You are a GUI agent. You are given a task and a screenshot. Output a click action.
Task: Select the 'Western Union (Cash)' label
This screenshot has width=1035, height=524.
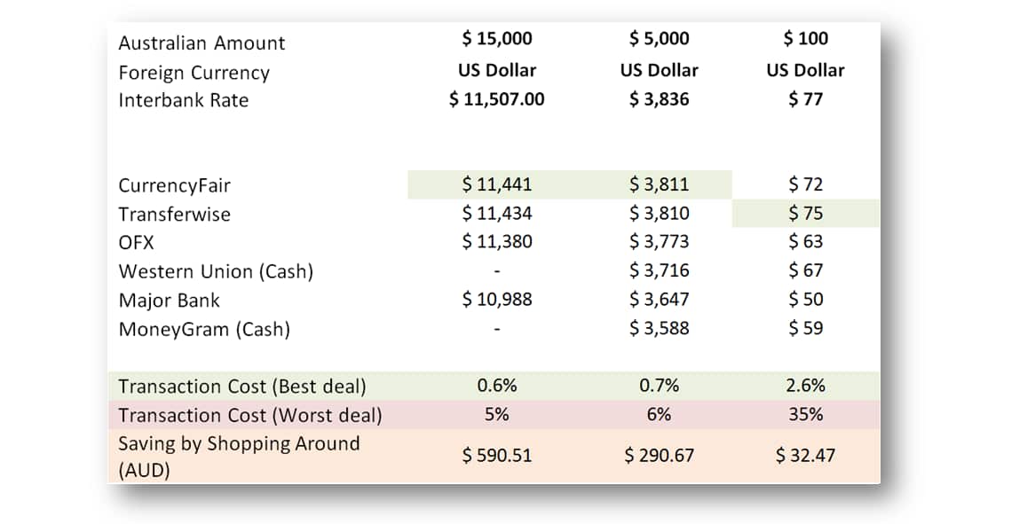click(x=216, y=272)
